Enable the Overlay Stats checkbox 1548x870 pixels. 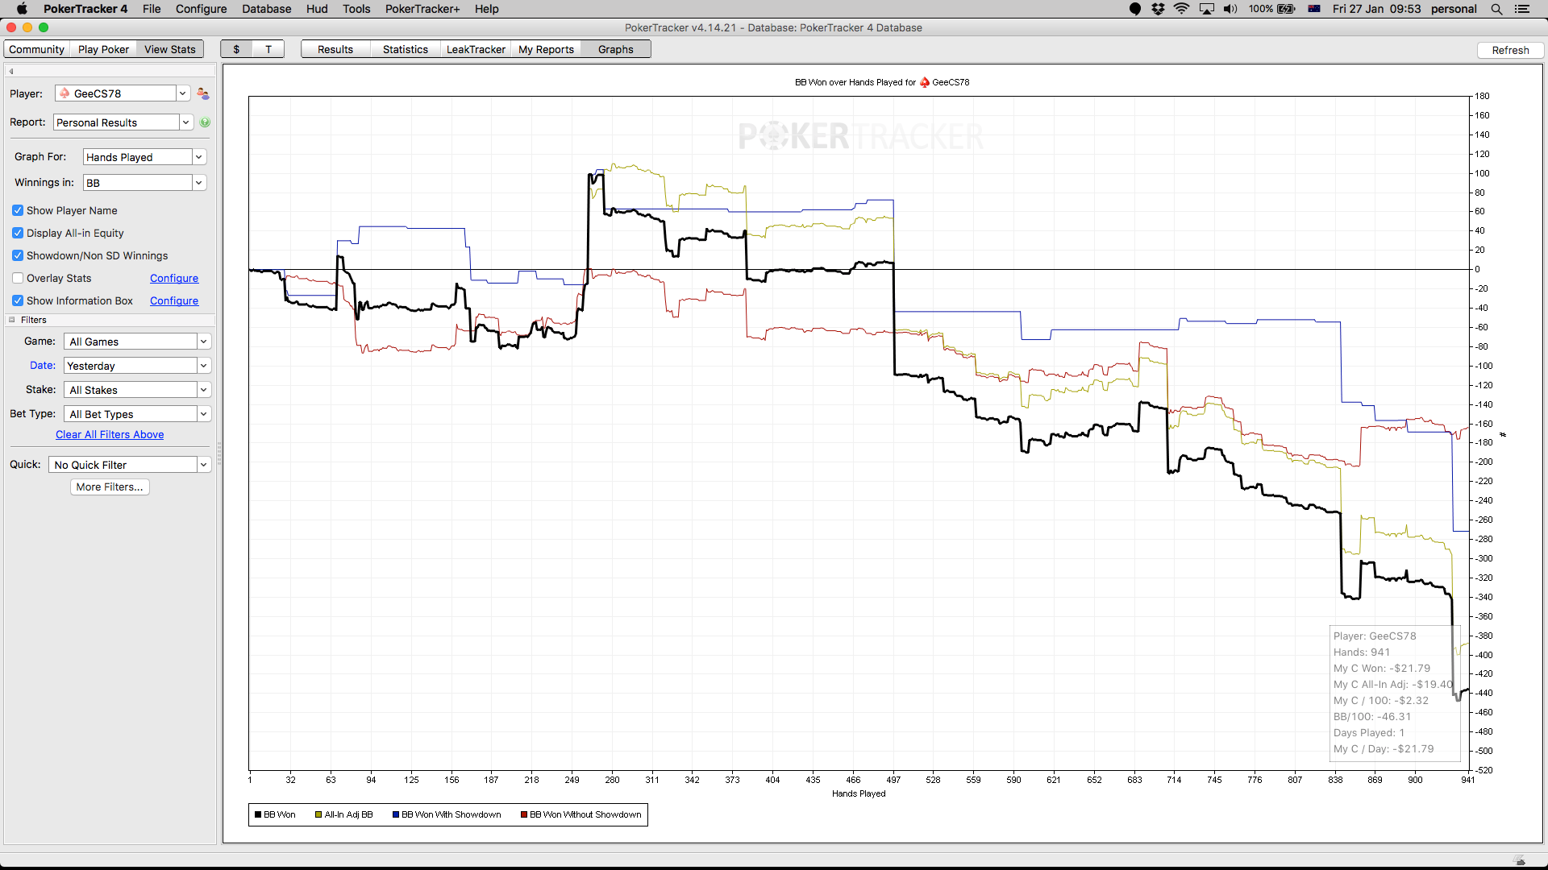[18, 278]
